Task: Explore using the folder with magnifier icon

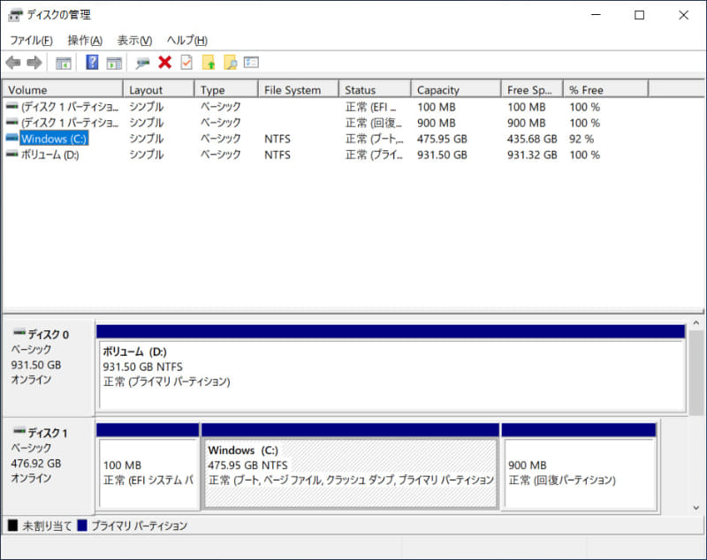Action: (x=232, y=62)
